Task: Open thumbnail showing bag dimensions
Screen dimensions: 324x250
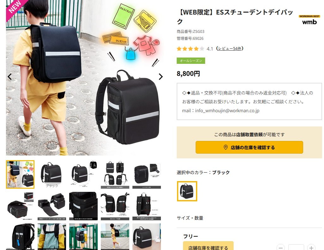Action: point(83,174)
